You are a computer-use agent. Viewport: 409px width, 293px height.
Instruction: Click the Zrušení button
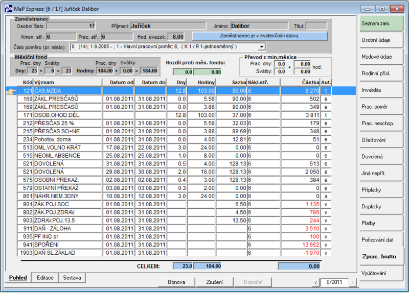tap(214, 282)
